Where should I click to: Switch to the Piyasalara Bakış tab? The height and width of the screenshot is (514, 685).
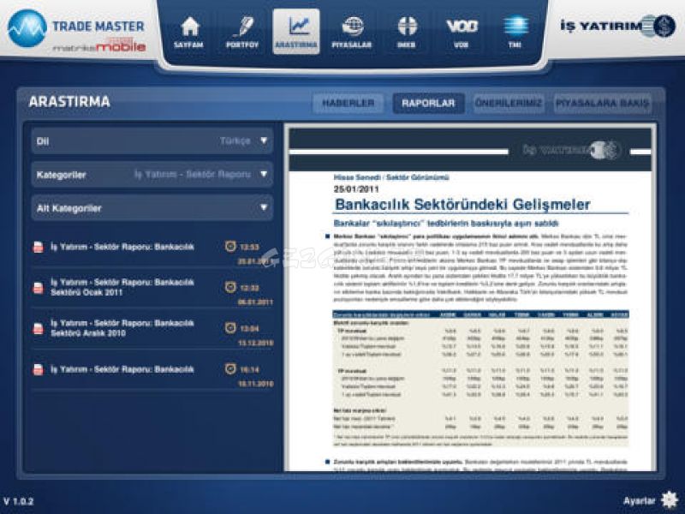[x=603, y=104]
